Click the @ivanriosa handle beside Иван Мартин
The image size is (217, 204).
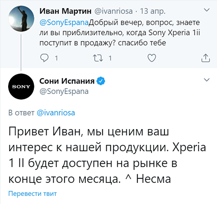(x=113, y=11)
